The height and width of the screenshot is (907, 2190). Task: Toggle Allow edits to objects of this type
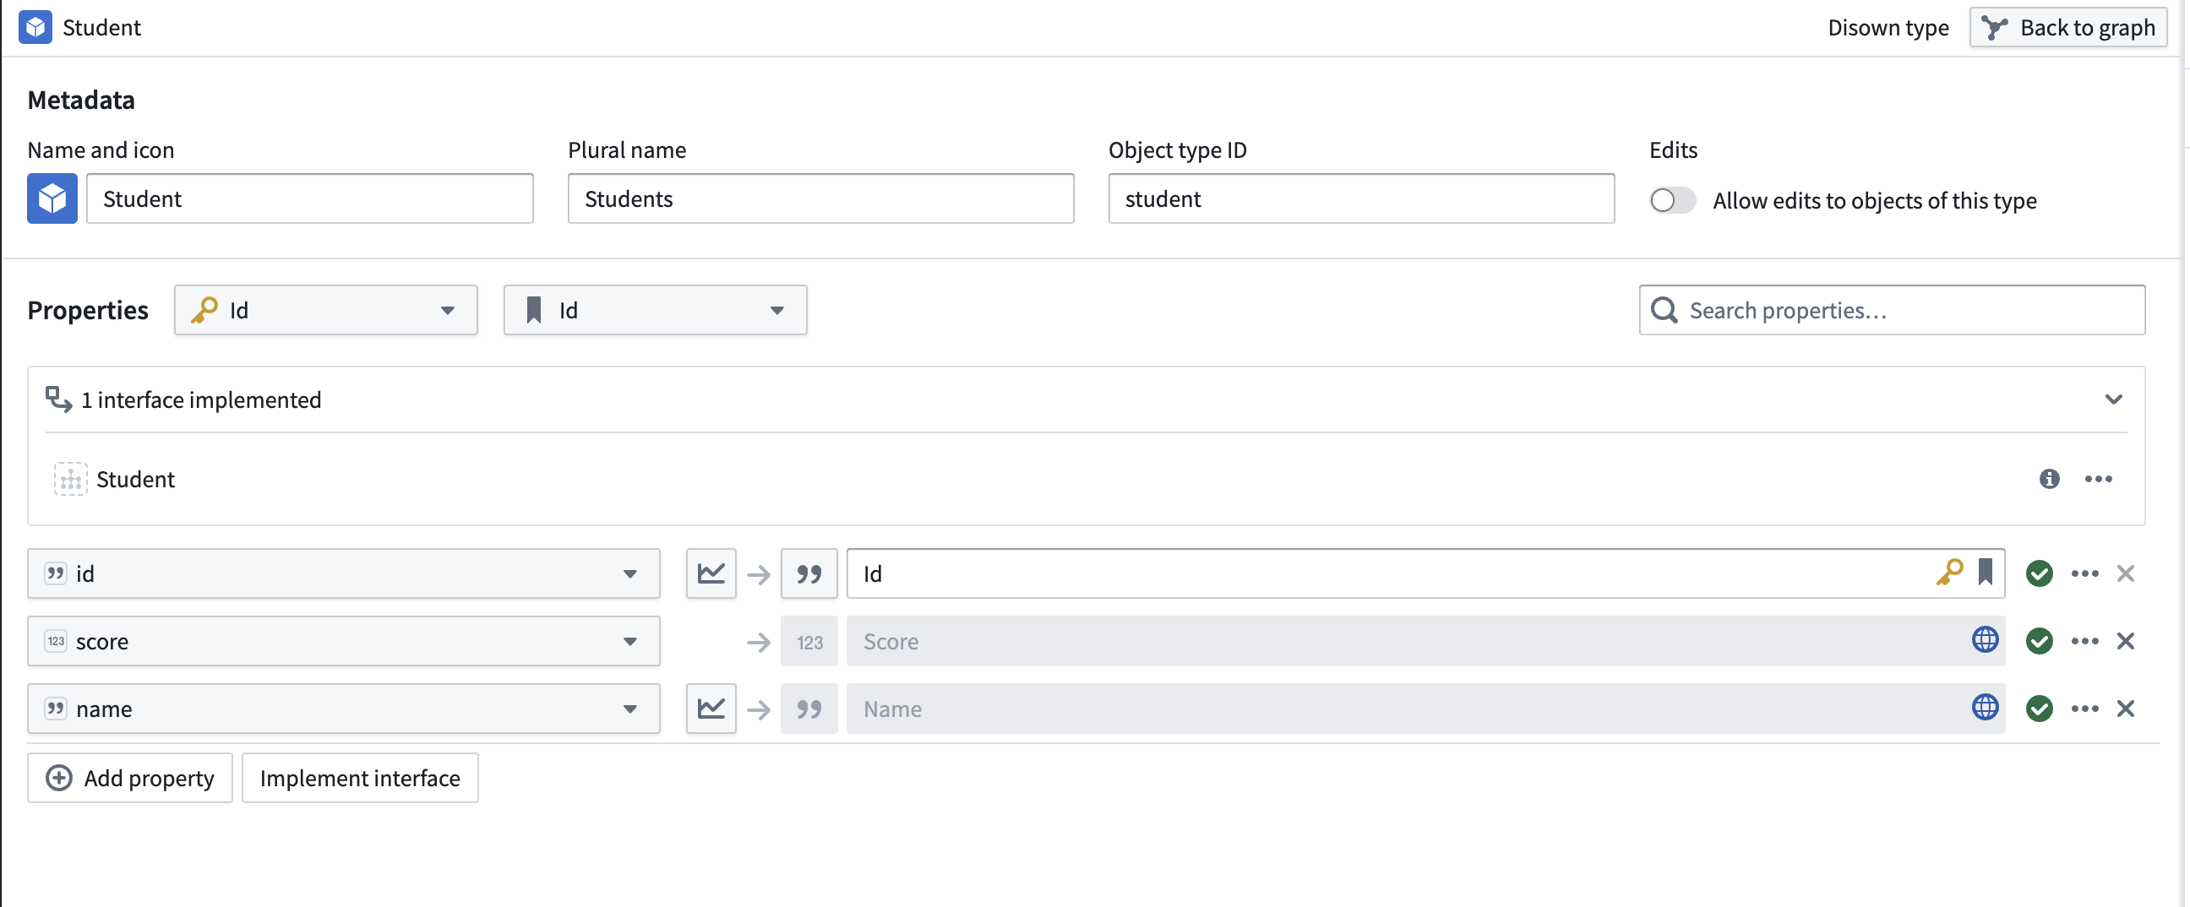1671,201
